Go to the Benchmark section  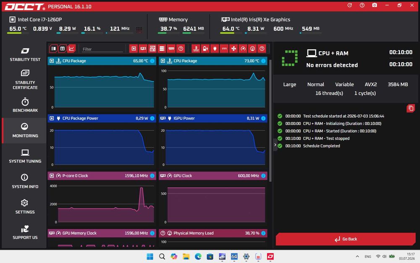click(x=25, y=105)
